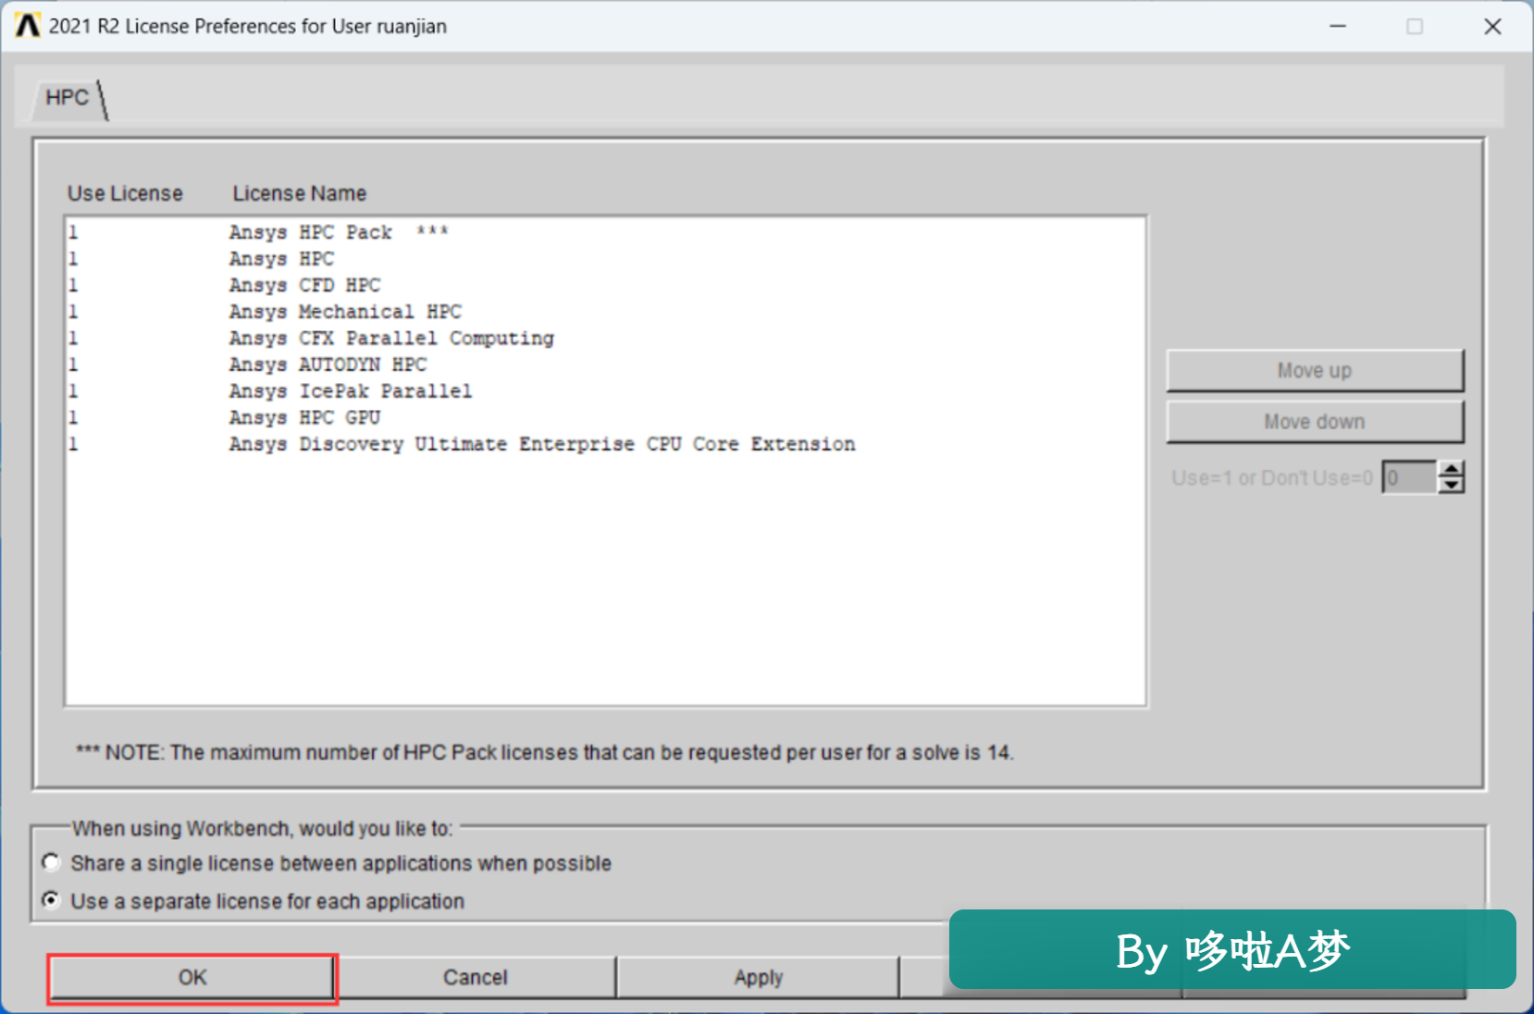Select Ansys Discovery Ultimate Enterprise CPU Core Extension
The height and width of the screenshot is (1014, 1534).
(x=605, y=445)
